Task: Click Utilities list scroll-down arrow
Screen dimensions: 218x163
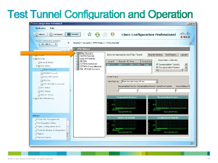Action: (x=68, y=138)
